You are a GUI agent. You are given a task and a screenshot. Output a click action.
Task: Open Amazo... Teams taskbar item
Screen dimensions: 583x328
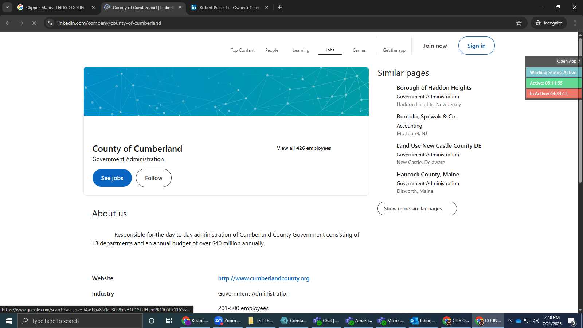pyautogui.click(x=359, y=321)
